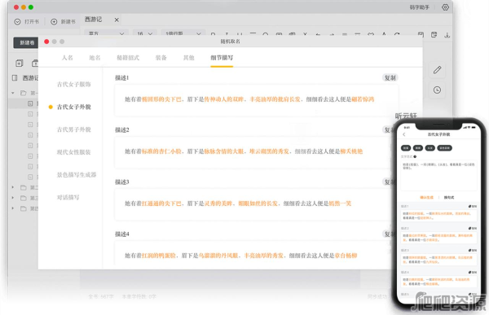Click the pencil edit icon on right panel

(x=437, y=70)
